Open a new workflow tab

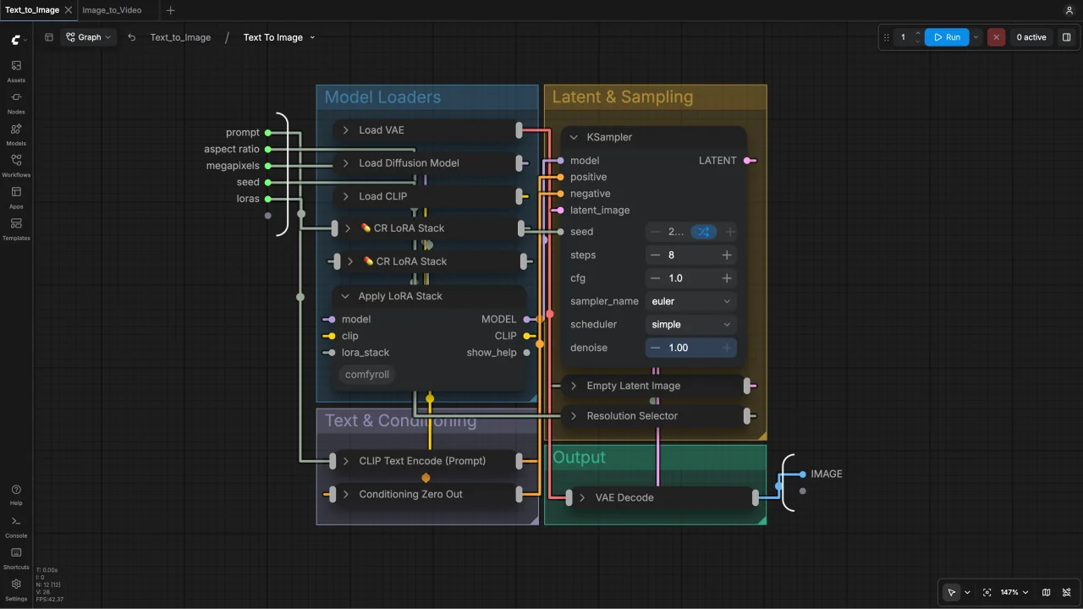pos(171,10)
